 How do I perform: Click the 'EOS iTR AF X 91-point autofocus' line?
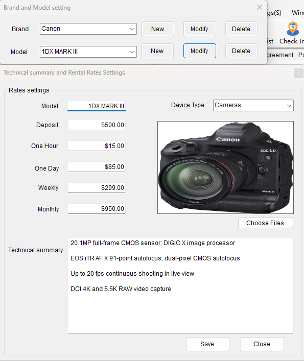155,258
